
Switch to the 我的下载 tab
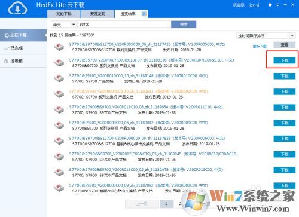point(64,14)
